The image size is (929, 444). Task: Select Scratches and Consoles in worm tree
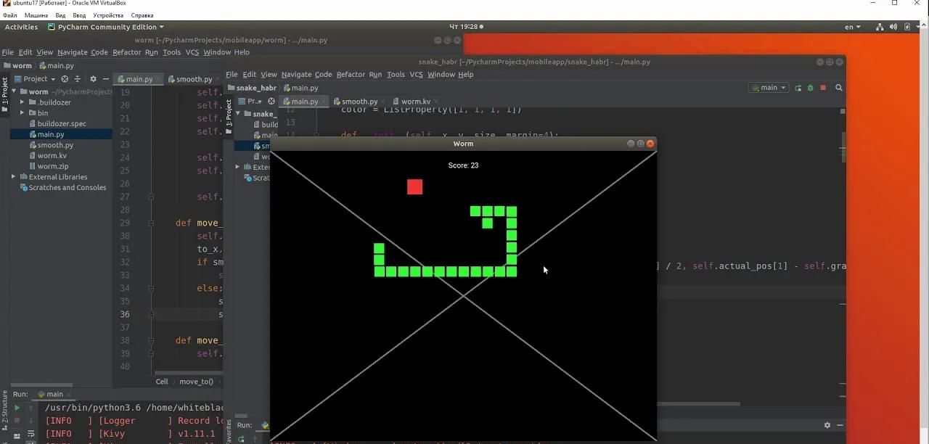[62, 187]
